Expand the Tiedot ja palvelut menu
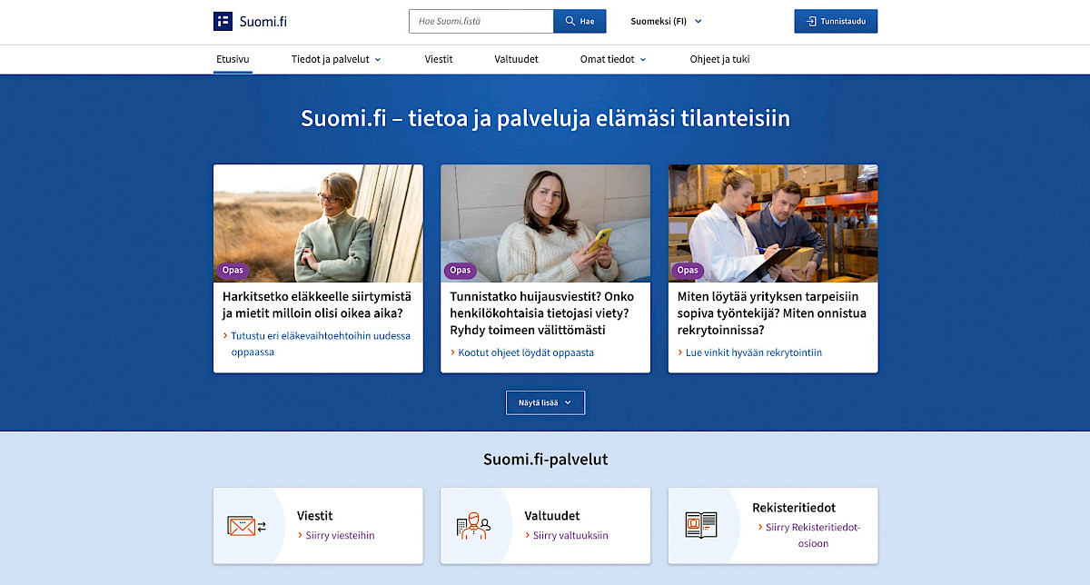This screenshot has height=585, width=1090. point(336,59)
